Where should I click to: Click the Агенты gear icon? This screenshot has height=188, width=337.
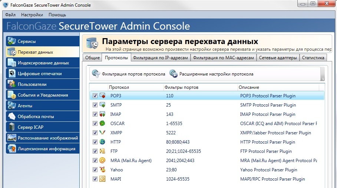(11, 105)
